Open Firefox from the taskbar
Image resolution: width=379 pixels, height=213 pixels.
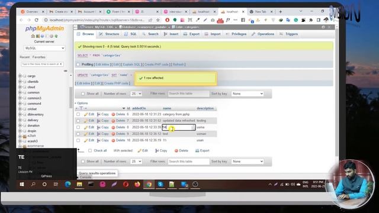click(x=137, y=185)
